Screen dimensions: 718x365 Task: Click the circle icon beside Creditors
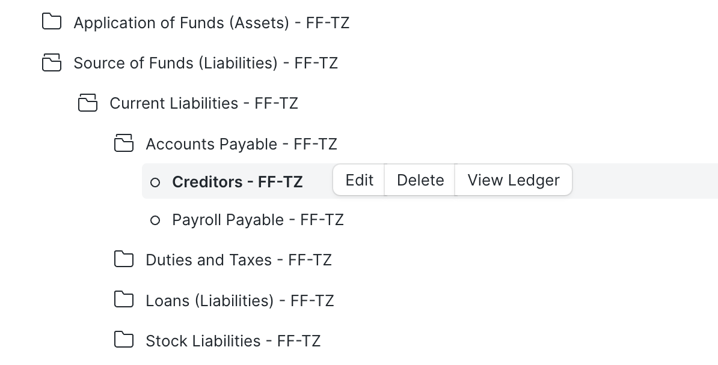155,182
